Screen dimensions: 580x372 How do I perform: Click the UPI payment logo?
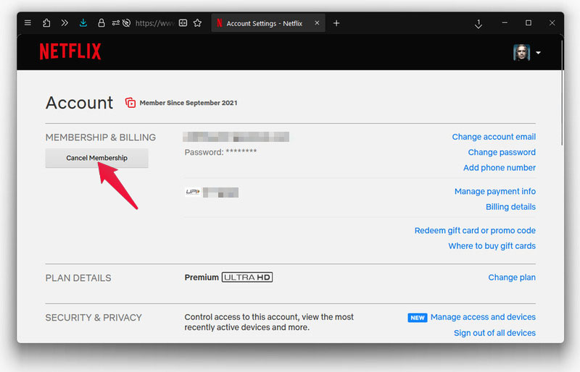[193, 192]
